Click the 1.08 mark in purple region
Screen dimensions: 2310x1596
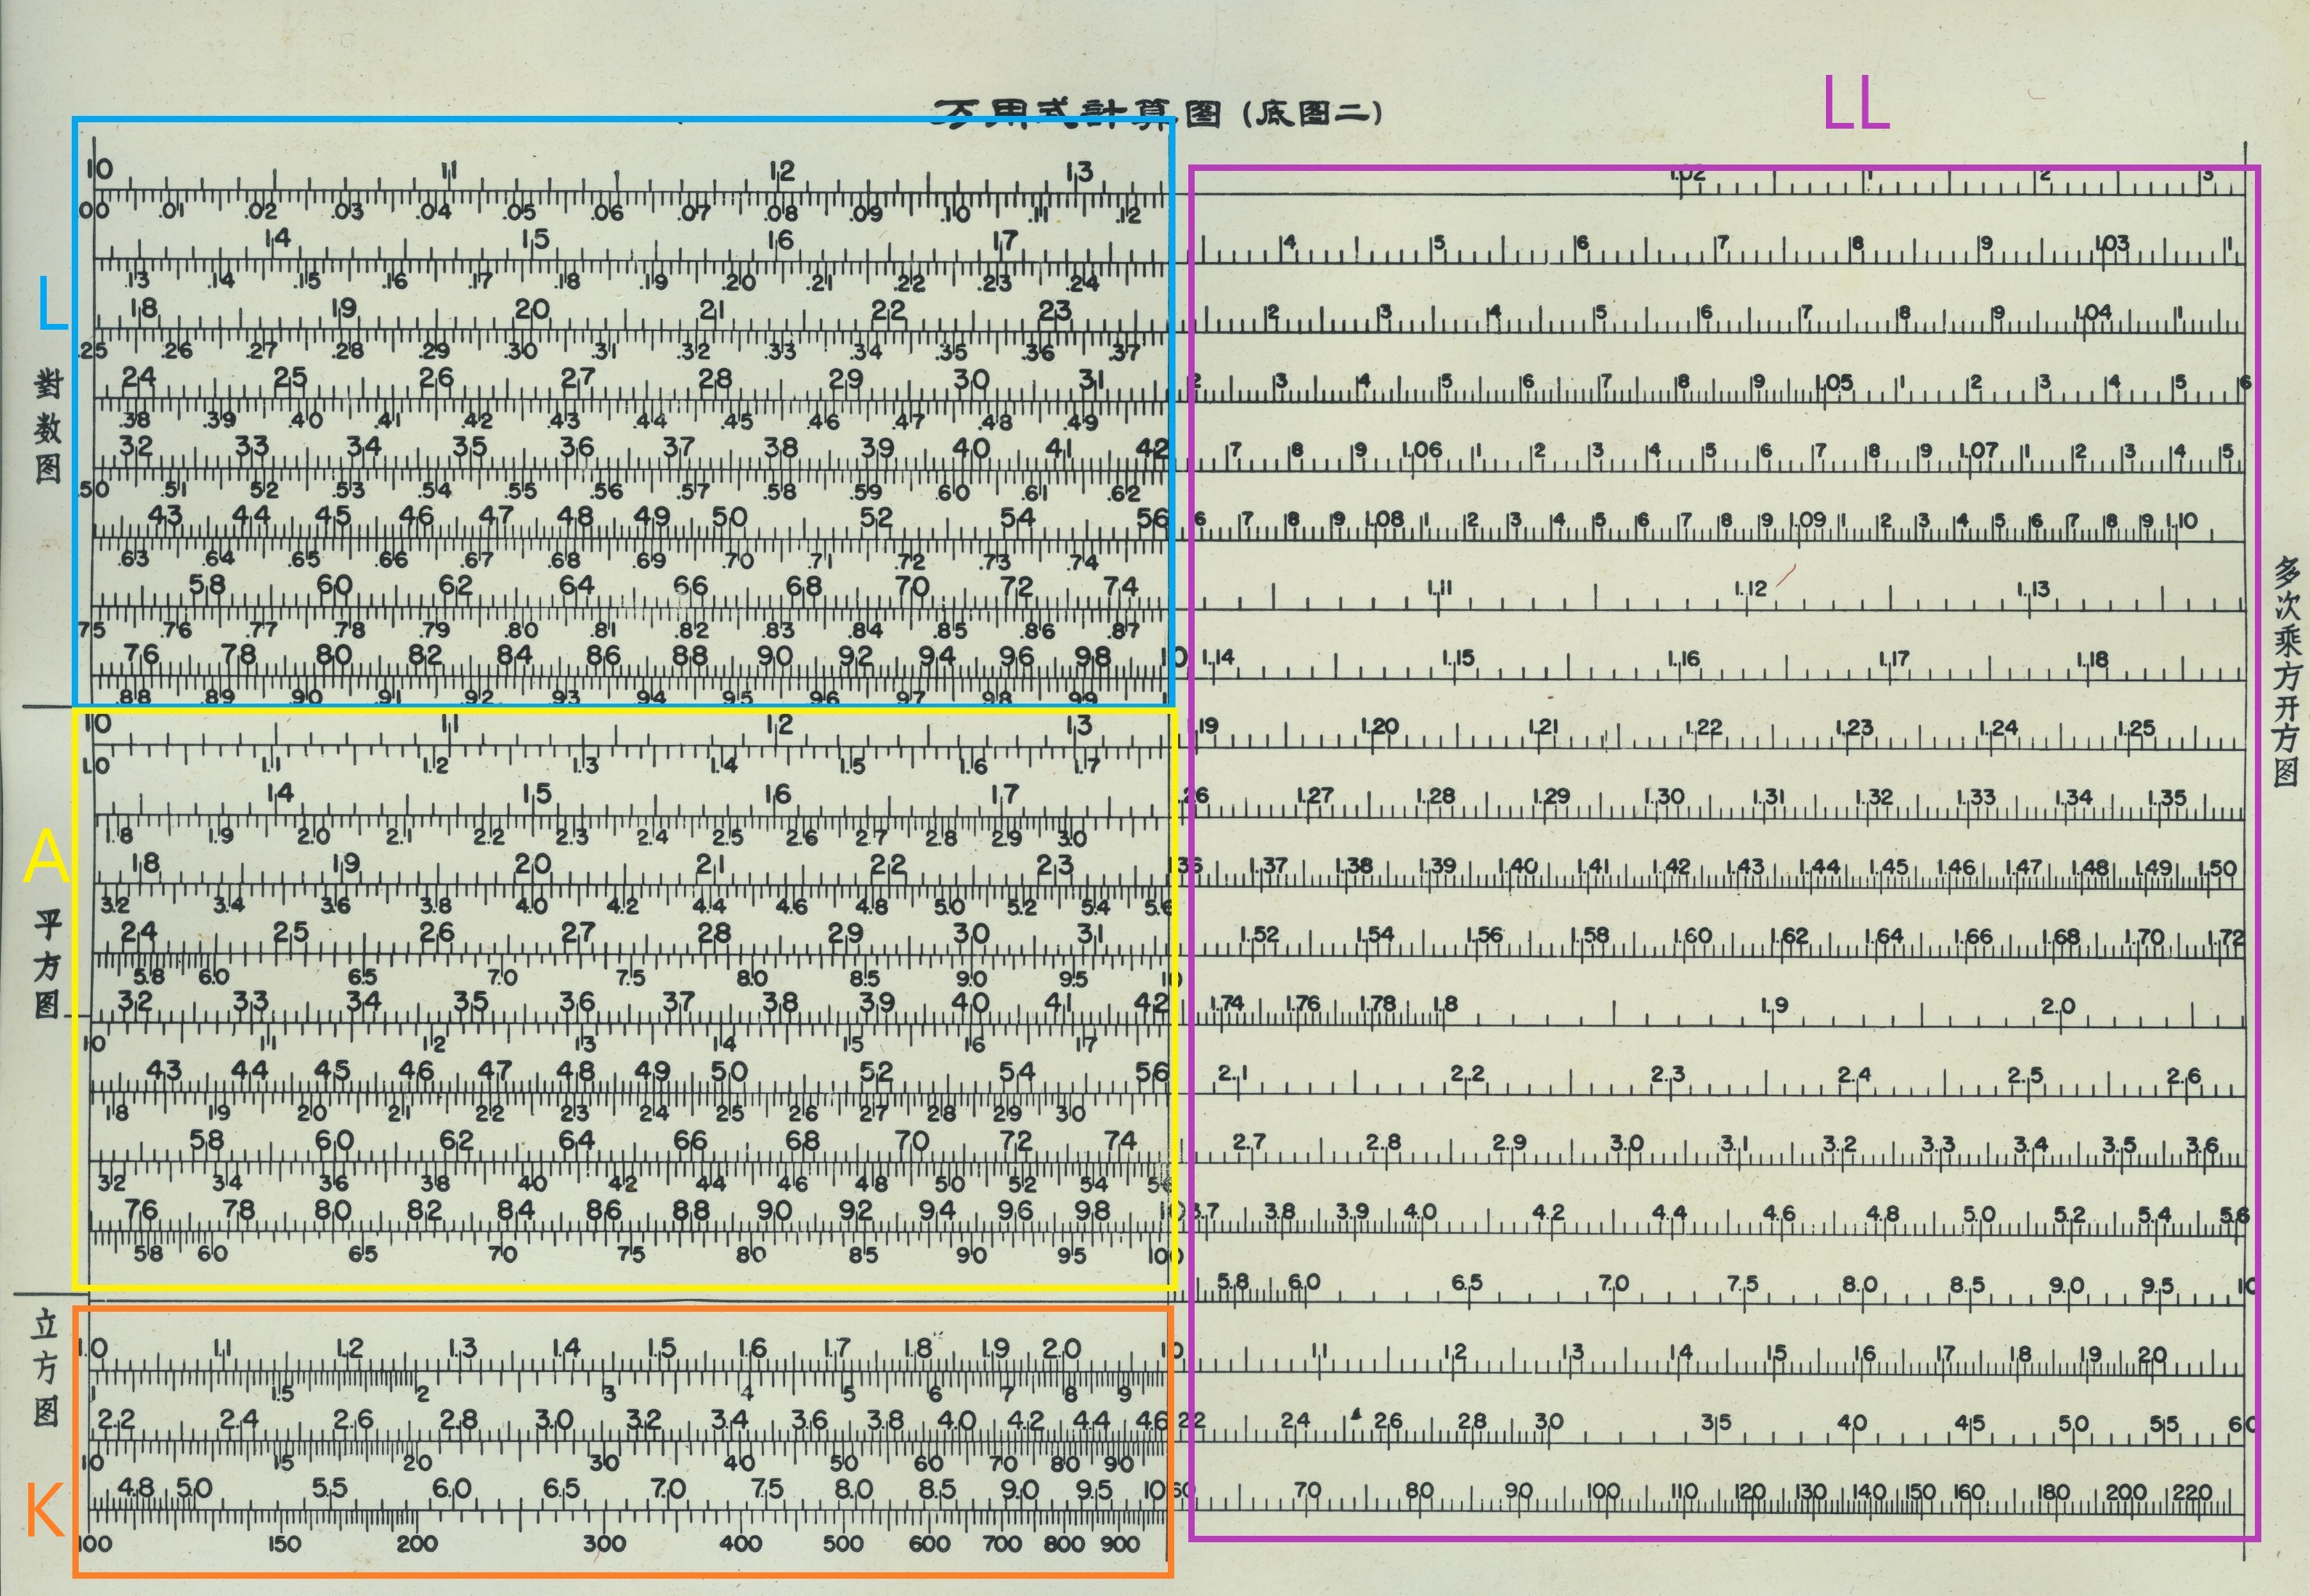[x=1385, y=520]
